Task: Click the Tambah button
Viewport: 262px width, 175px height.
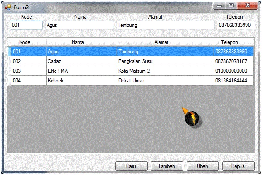Action: click(x=167, y=166)
